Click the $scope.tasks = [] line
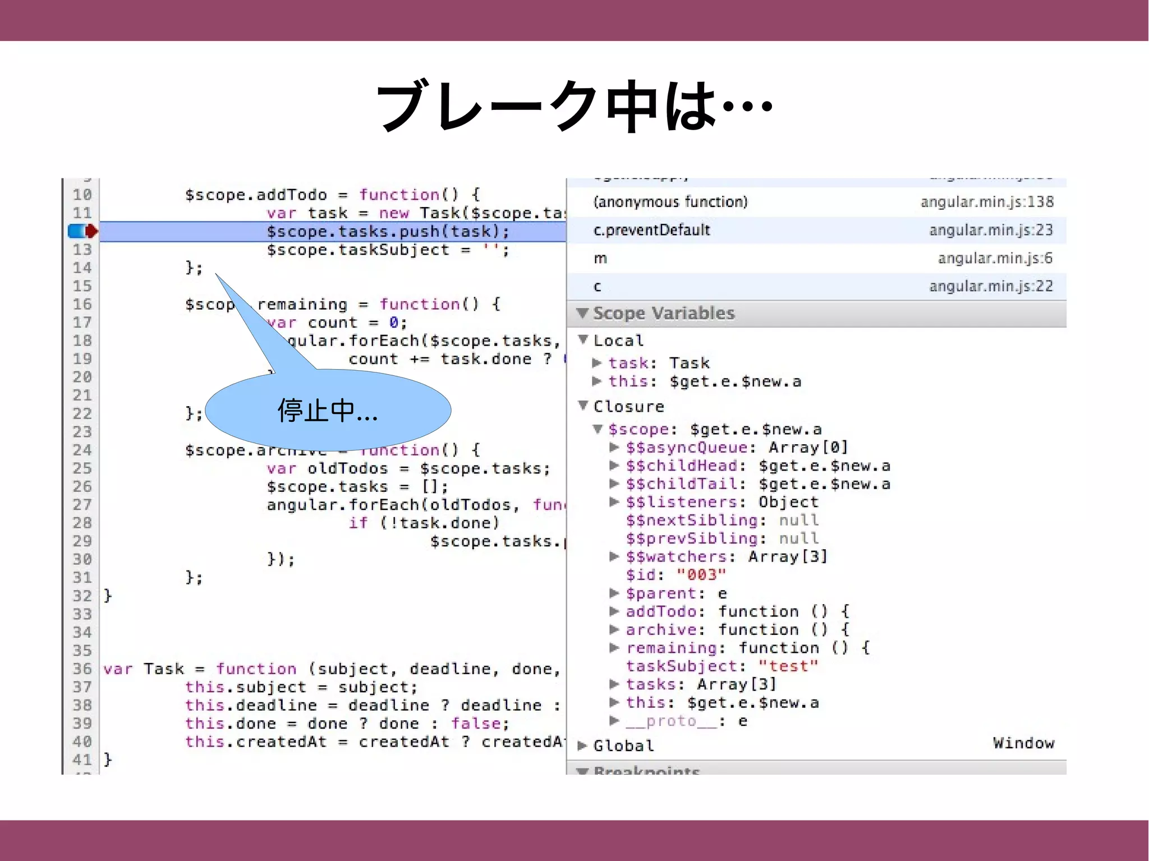 point(357,486)
